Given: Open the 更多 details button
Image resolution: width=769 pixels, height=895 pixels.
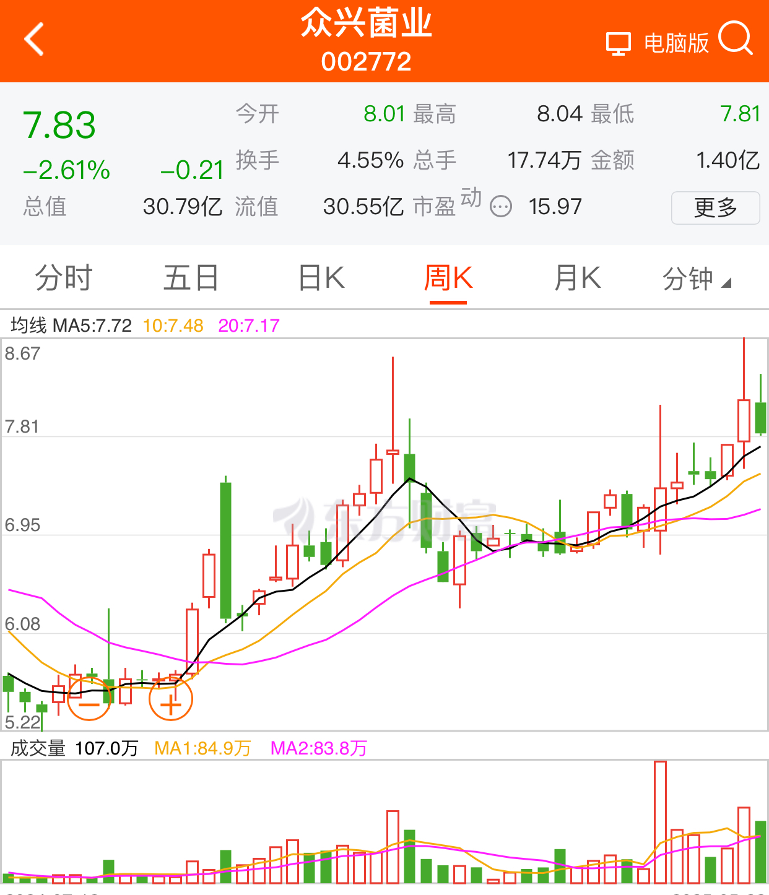Looking at the screenshot, I should (716, 207).
